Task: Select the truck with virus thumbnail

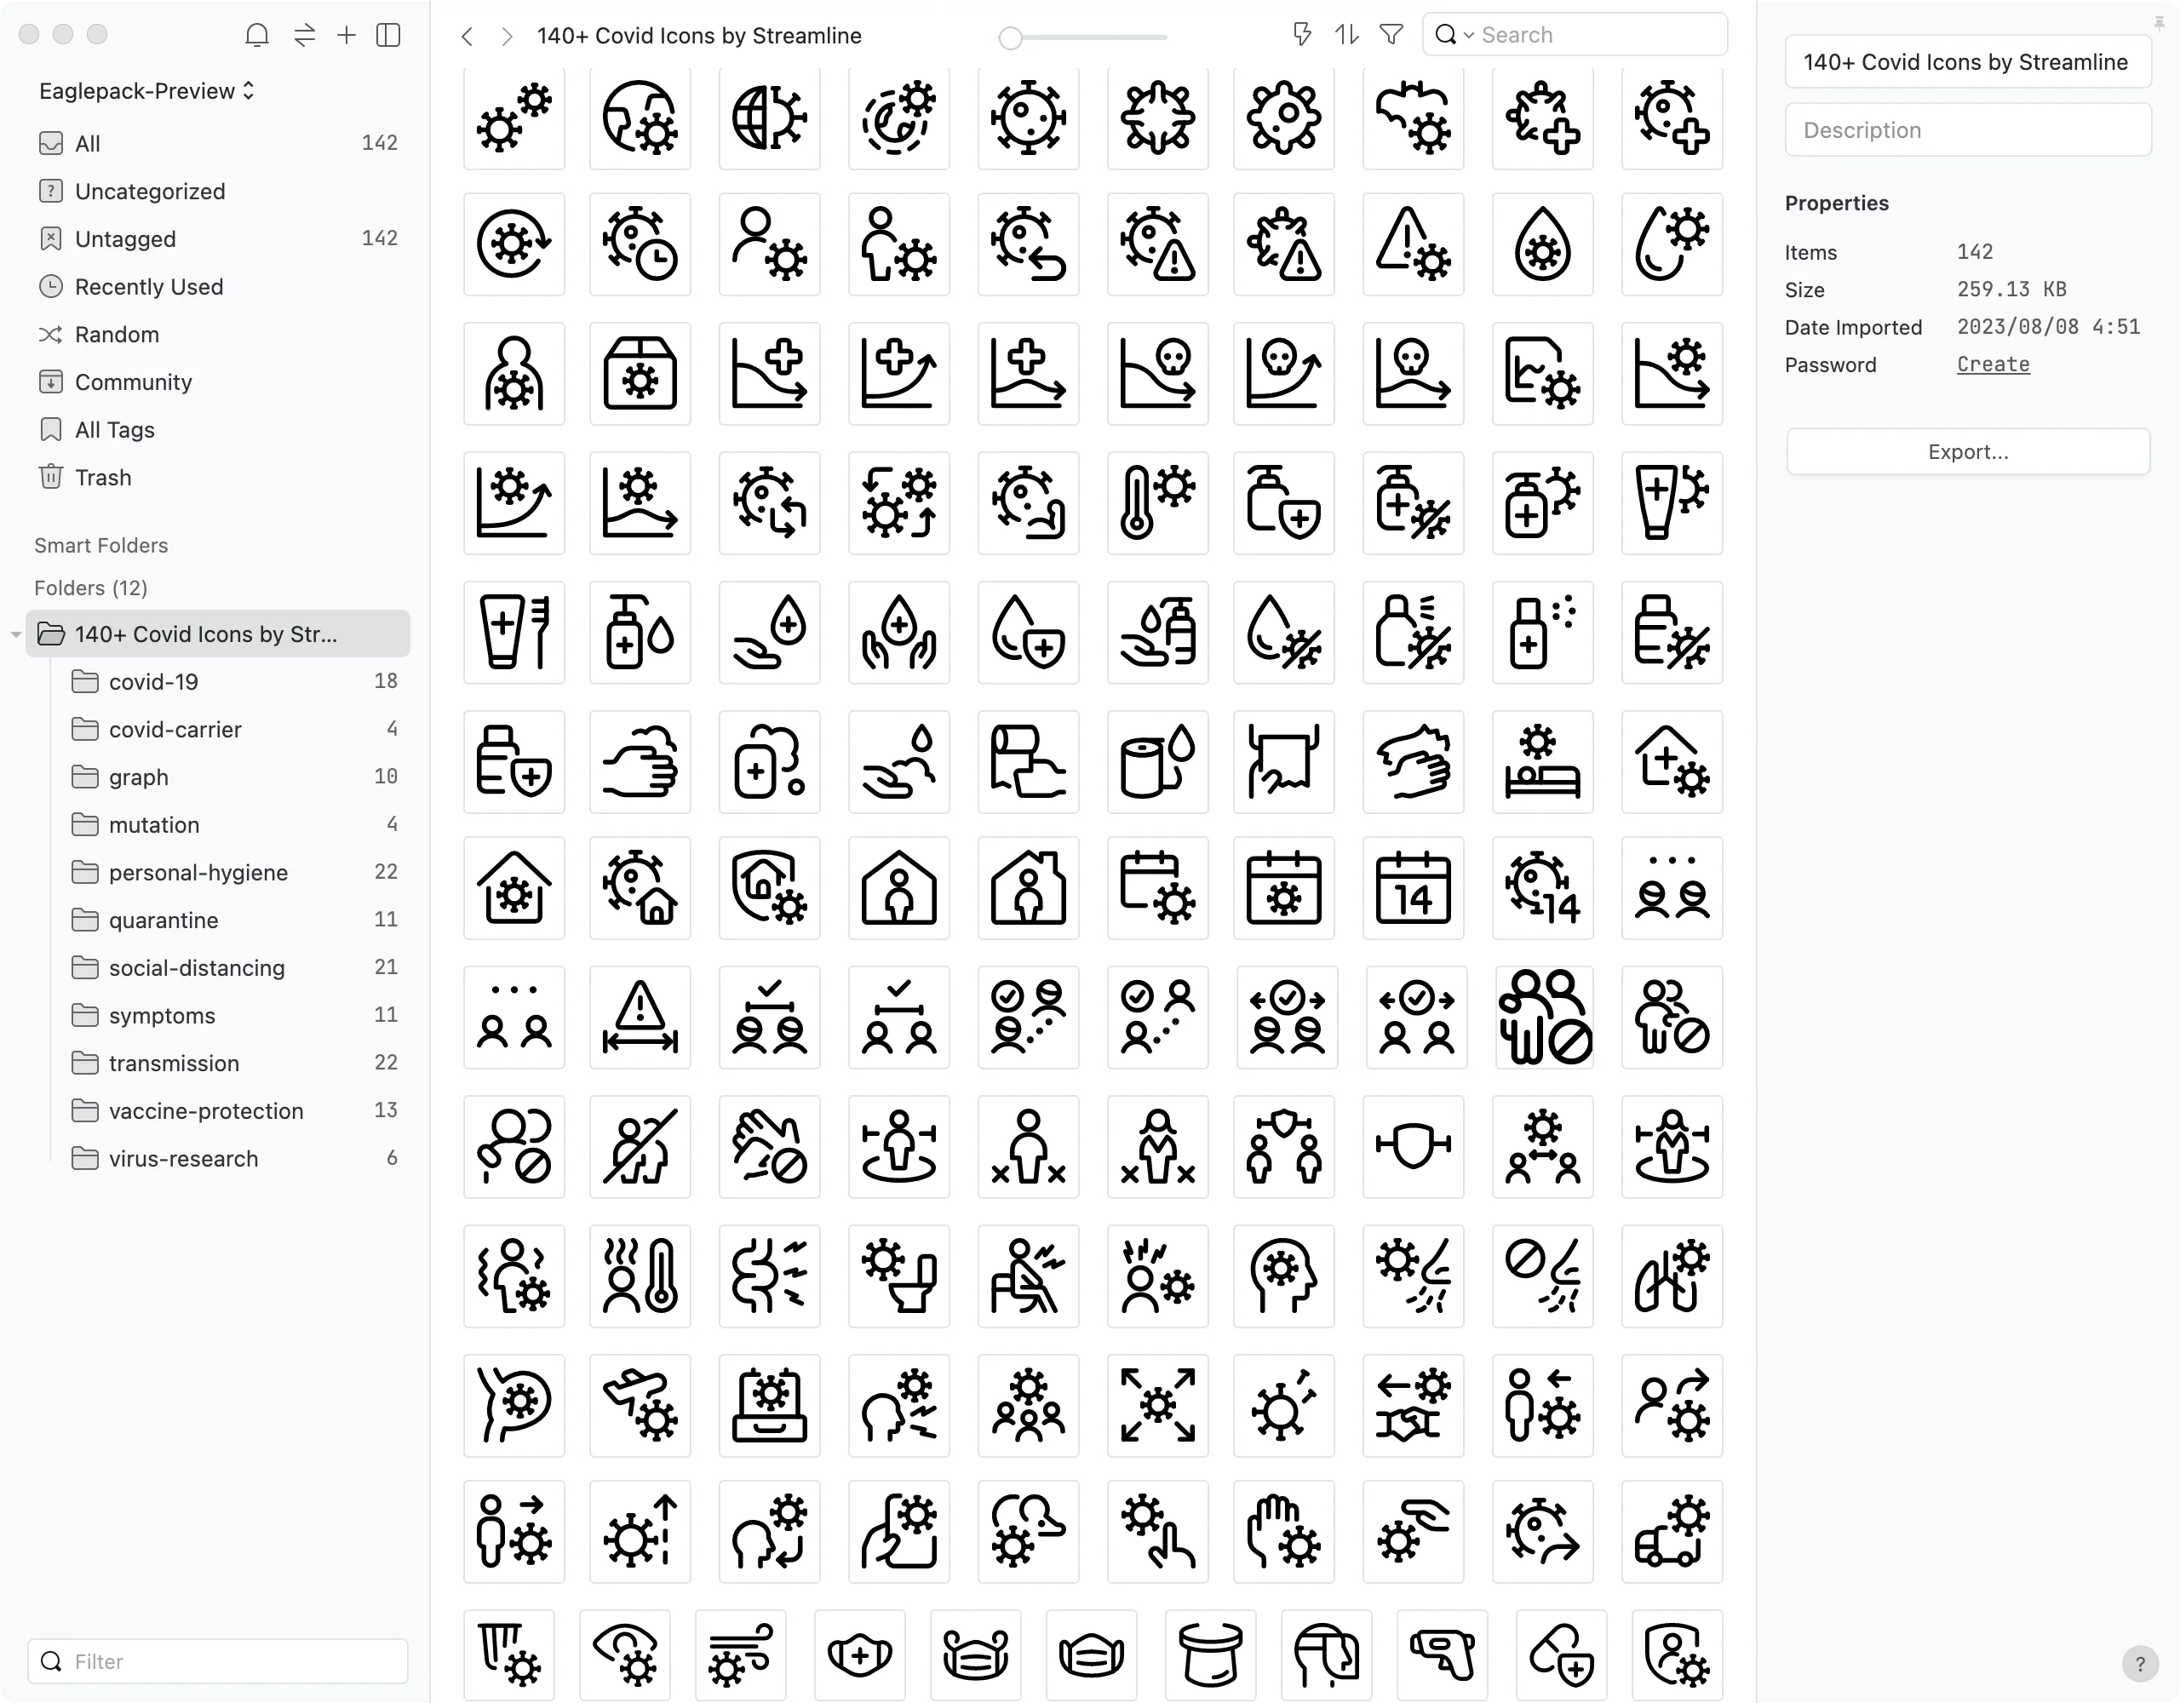Action: click(1672, 1533)
